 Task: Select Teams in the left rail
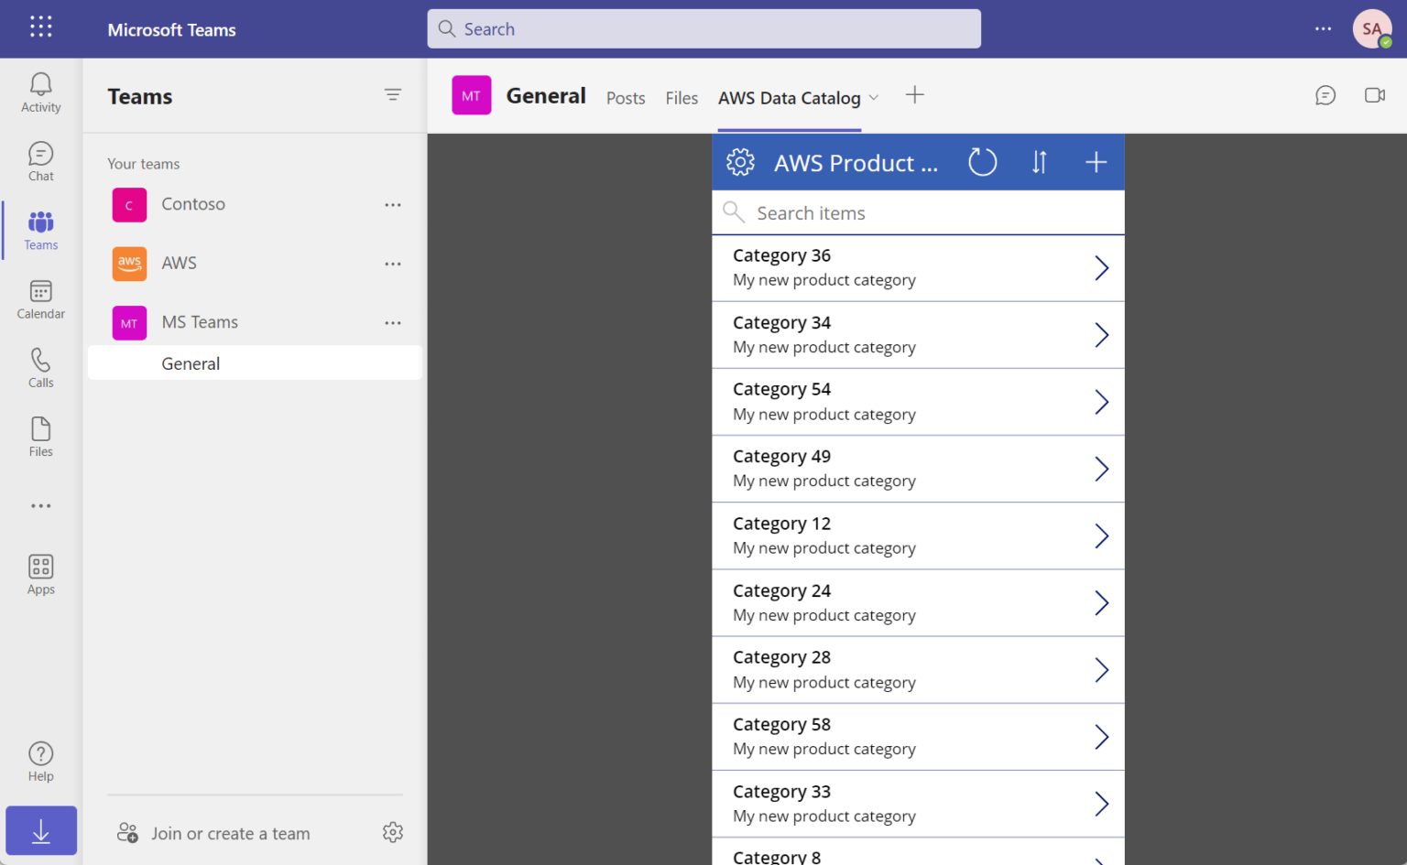pos(40,231)
